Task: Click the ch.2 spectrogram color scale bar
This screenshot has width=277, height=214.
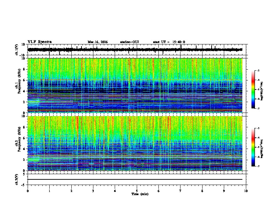Action: point(253,147)
